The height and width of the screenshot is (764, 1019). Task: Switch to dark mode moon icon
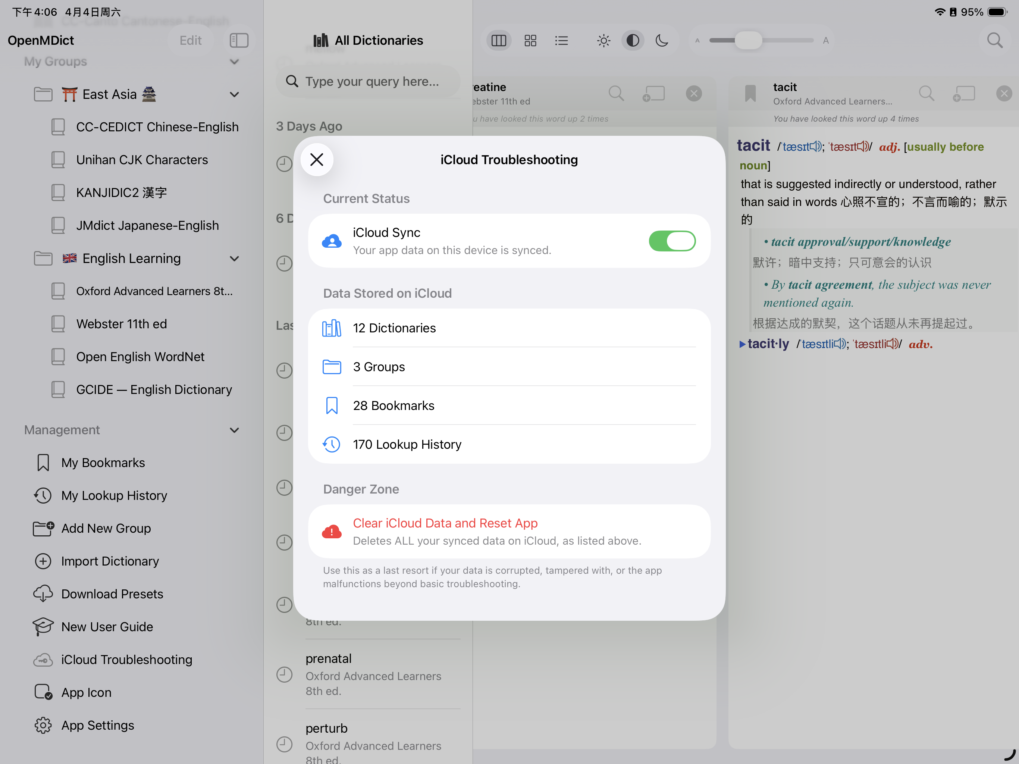click(662, 41)
